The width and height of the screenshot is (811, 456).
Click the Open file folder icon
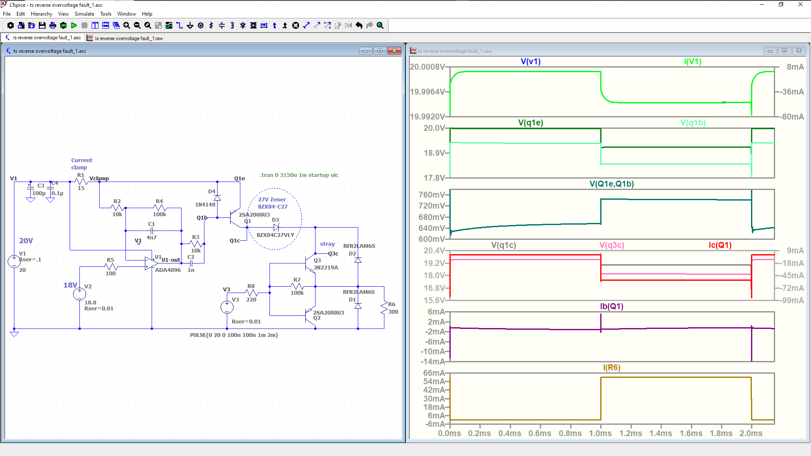point(32,25)
